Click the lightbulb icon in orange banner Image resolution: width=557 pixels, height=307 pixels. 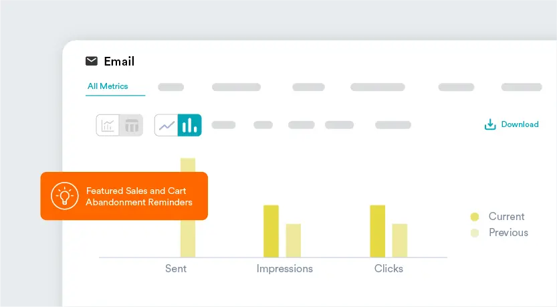point(65,196)
